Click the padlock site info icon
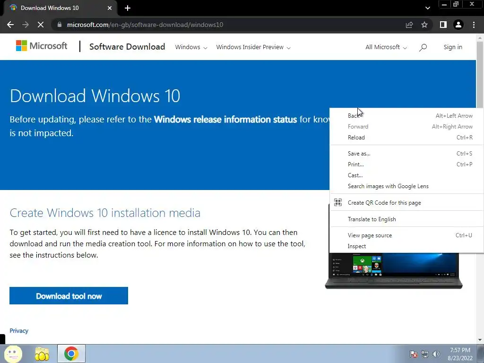Viewport: 484px width, 363px height. (x=60, y=25)
